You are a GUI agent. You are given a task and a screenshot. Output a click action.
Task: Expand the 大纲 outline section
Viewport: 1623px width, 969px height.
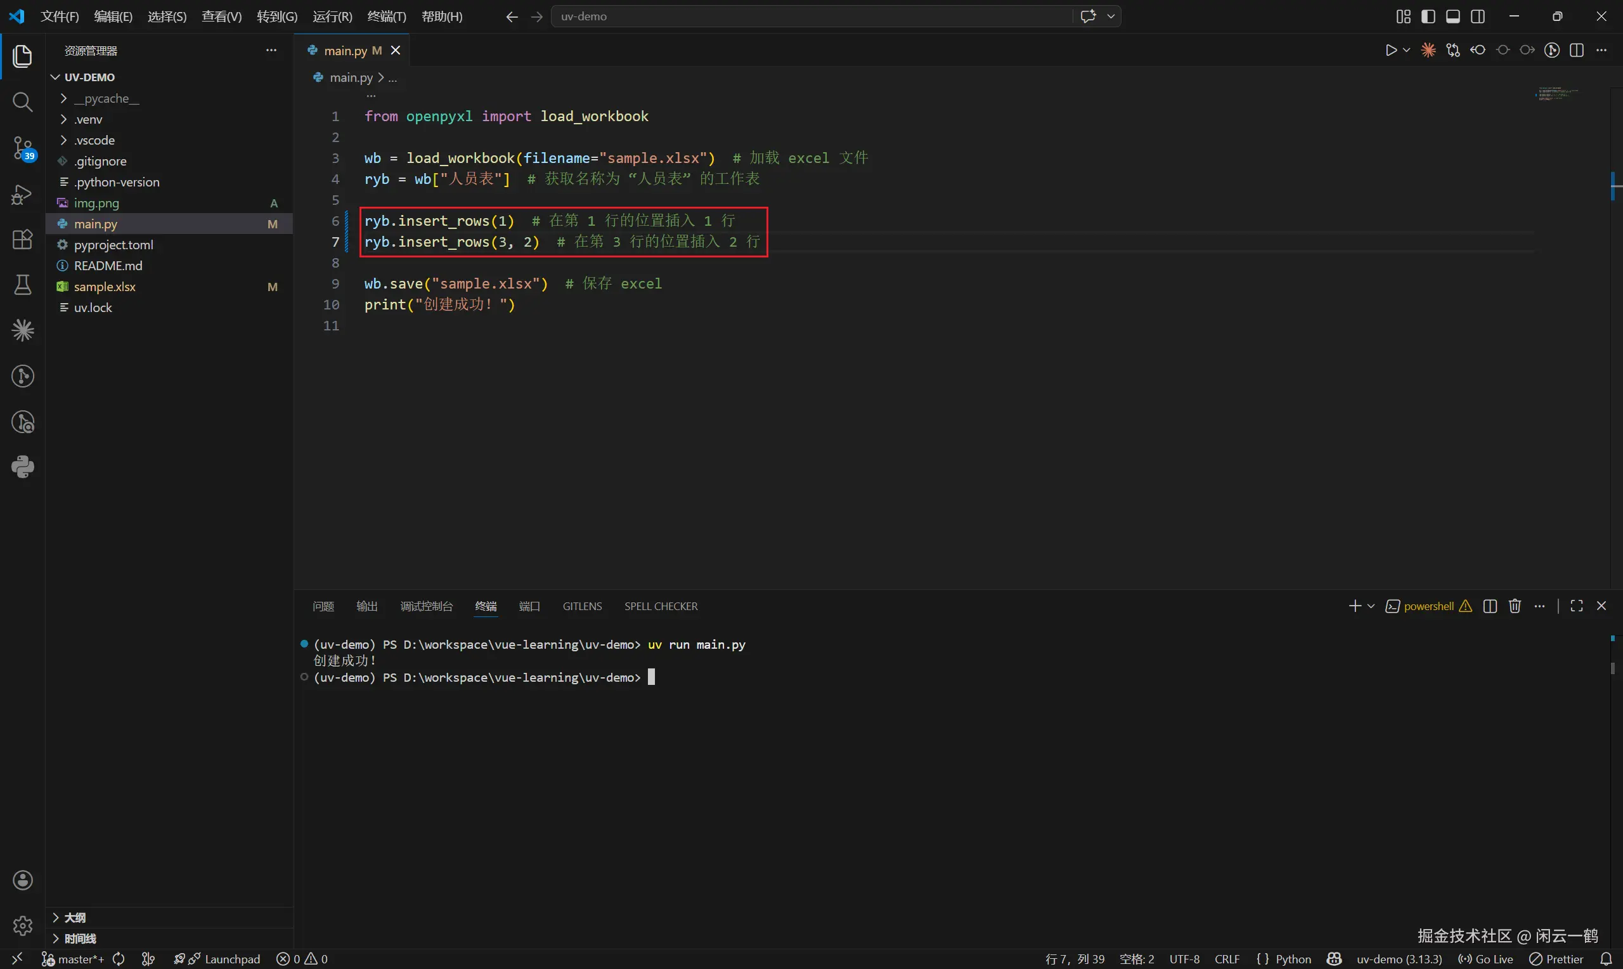click(x=74, y=918)
